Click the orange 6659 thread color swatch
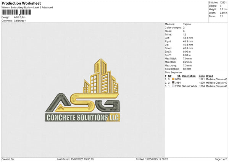The height and width of the screenshot is (162, 229). [173, 79]
